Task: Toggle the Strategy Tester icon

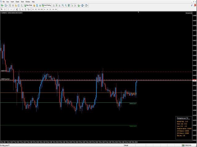Action: pyautogui.click(x=22, y=6)
